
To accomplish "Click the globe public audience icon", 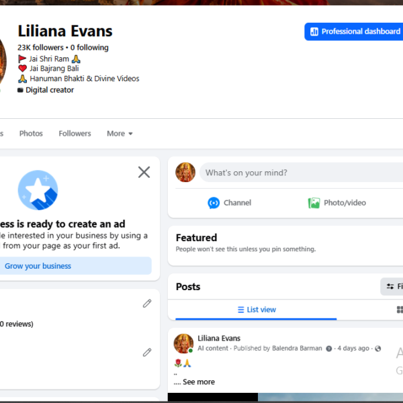I will [377, 349].
